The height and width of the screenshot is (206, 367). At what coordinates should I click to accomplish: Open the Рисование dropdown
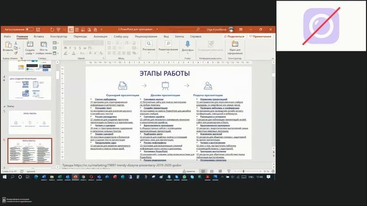tap(149, 47)
